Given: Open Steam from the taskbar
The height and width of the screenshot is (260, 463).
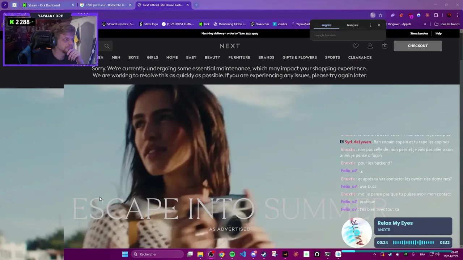Looking at the screenshot, I should point(264,254).
